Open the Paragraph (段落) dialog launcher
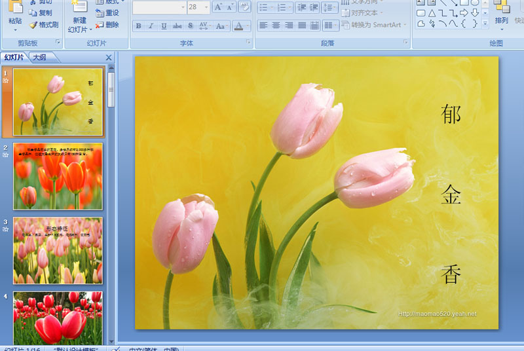This screenshot has width=524, height=351. pos(405,42)
